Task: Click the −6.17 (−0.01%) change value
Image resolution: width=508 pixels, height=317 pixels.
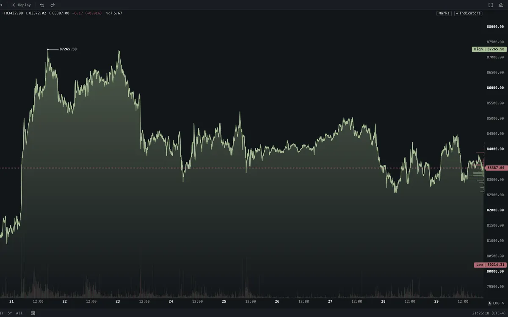Action: (x=87, y=14)
